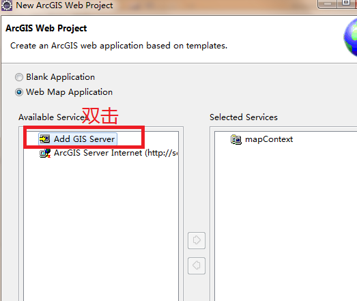The width and height of the screenshot is (357, 301).
Task: Click the mapContext service icon
Action: coord(236,139)
